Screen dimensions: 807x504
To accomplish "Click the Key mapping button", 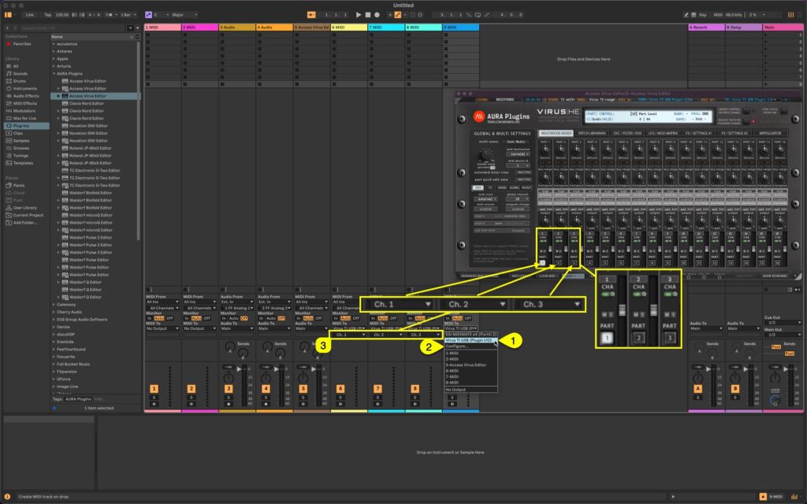I will tap(702, 13).
